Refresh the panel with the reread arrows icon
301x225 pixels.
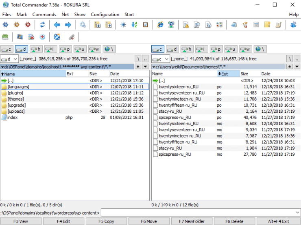point(42,25)
